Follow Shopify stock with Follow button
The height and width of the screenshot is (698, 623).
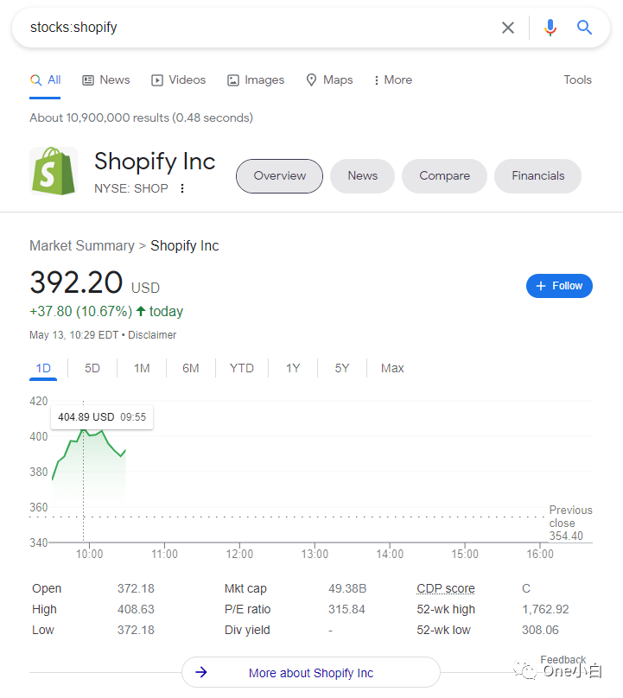point(559,286)
